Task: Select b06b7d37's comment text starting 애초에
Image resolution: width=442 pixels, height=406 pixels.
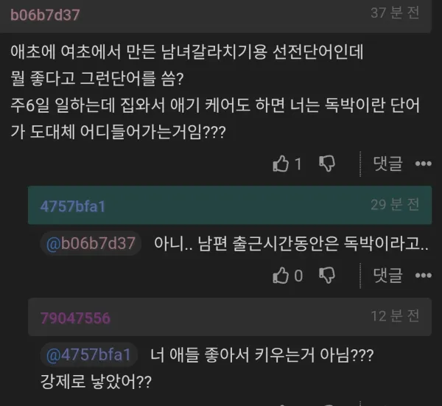Action: coord(215,92)
